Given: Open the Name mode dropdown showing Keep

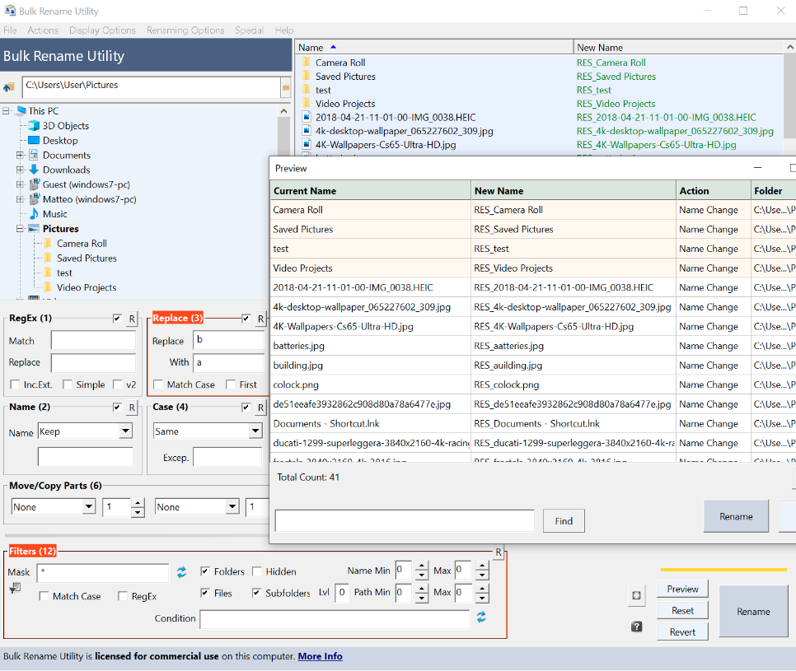Looking at the screenshot, I should [125, 431].
